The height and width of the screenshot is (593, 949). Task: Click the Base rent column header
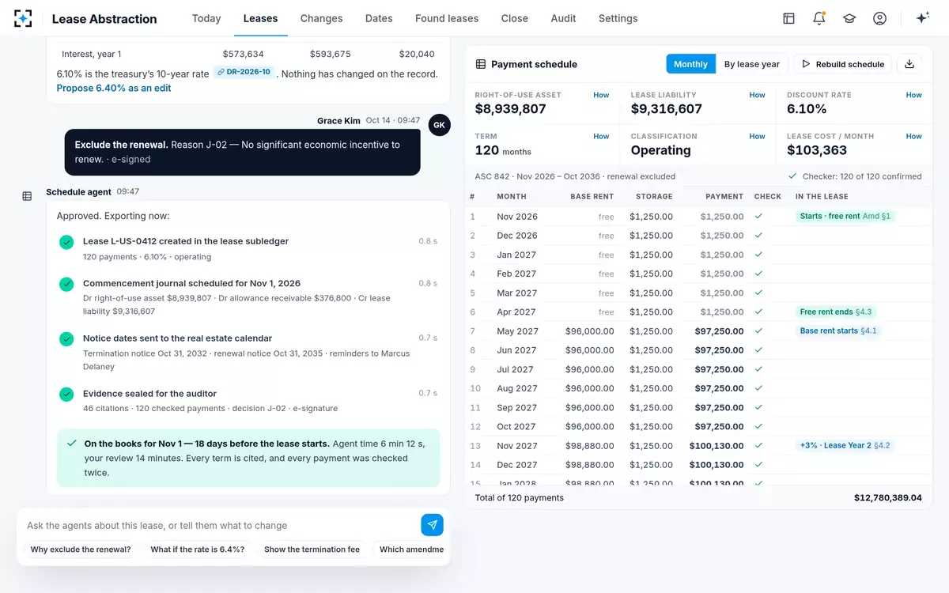click(592, 196)
